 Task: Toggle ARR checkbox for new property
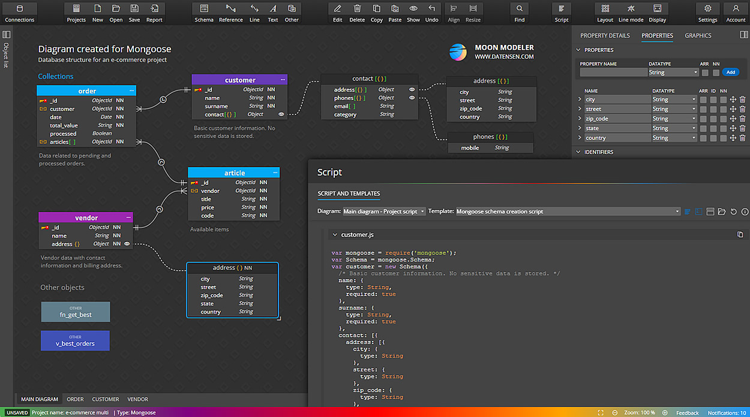point(705,72)
